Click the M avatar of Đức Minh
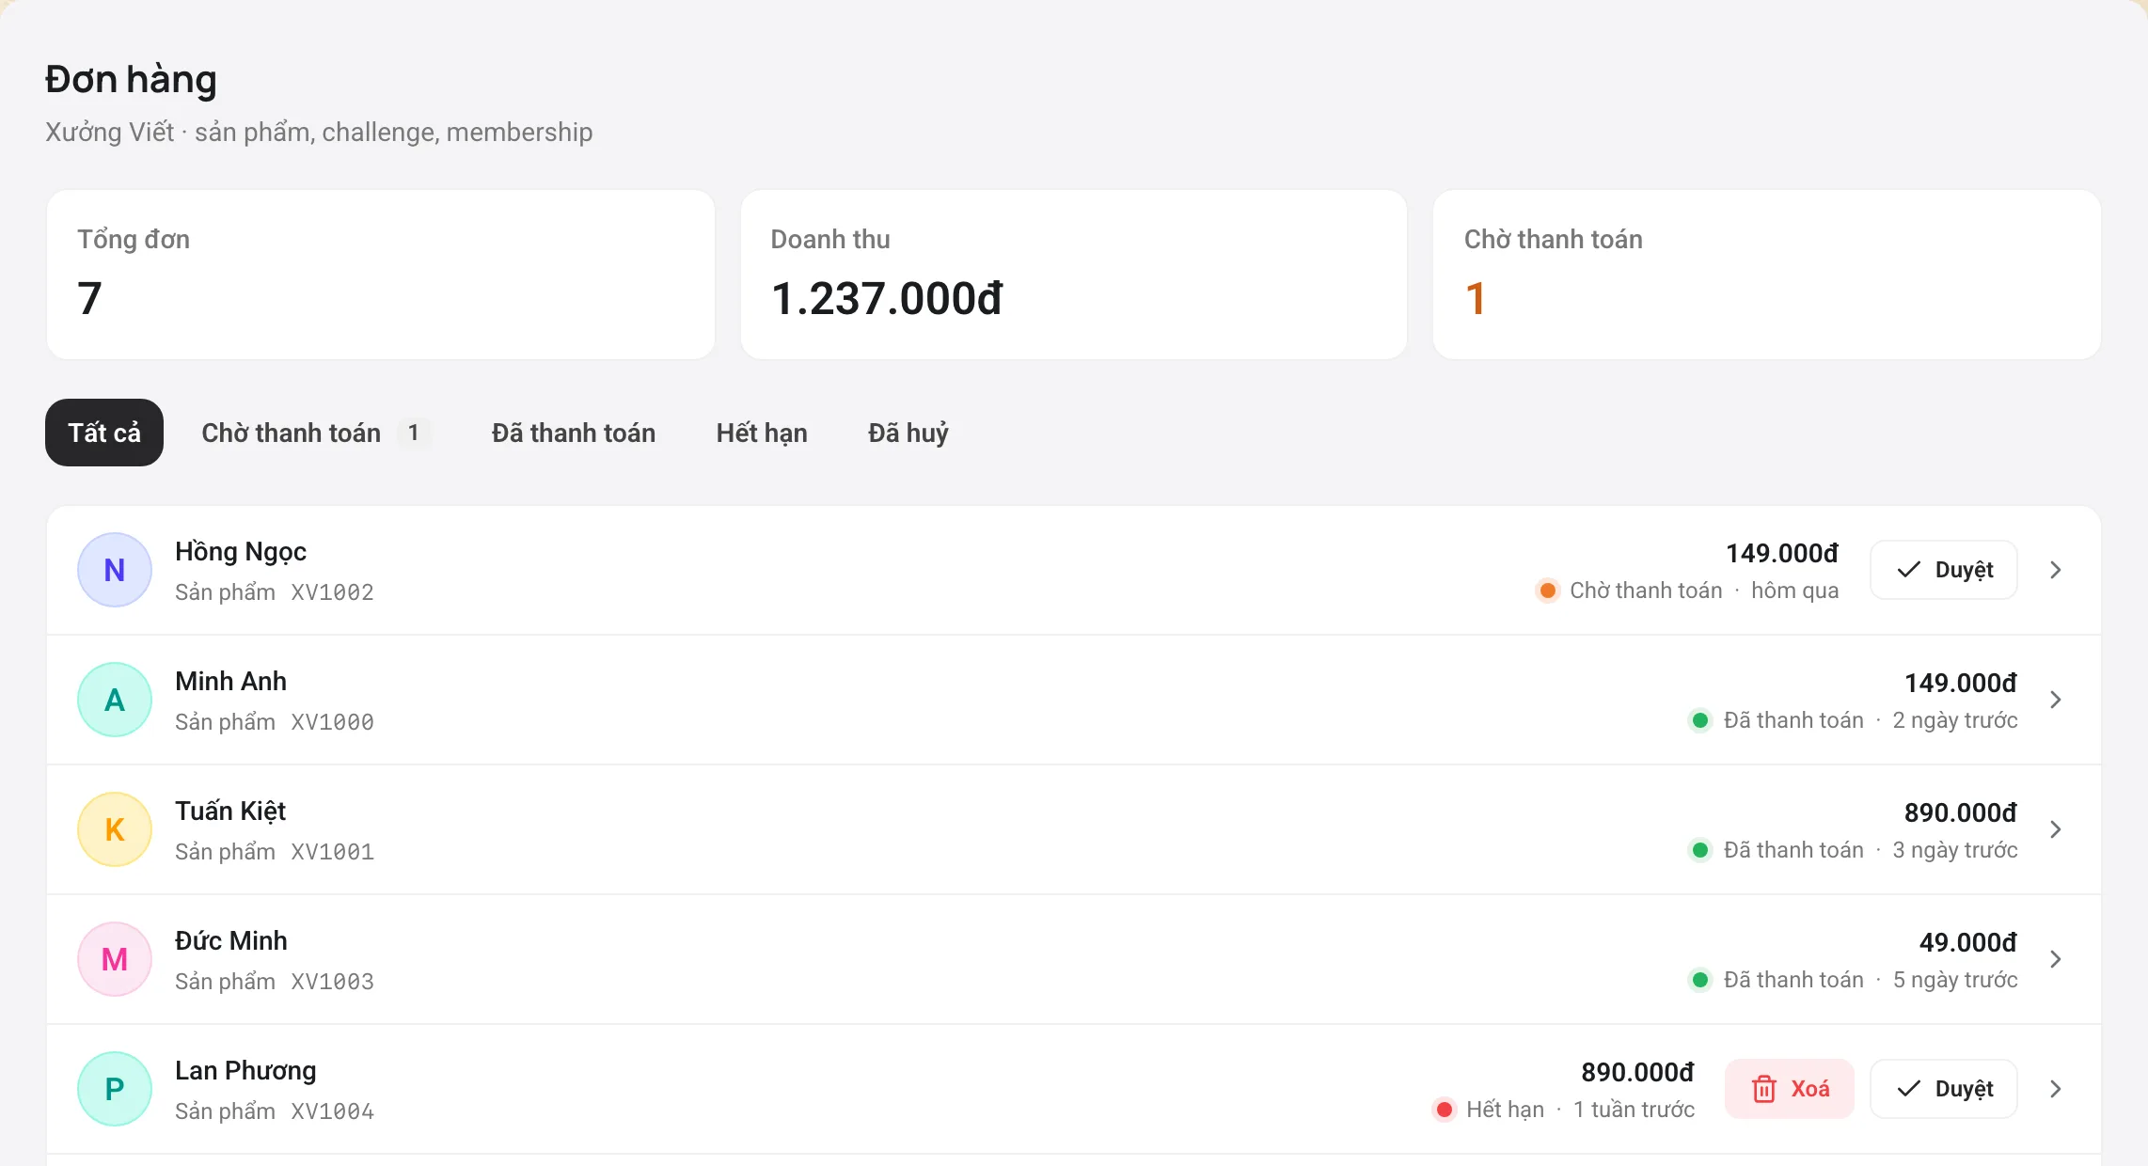 tap(115, 959)
